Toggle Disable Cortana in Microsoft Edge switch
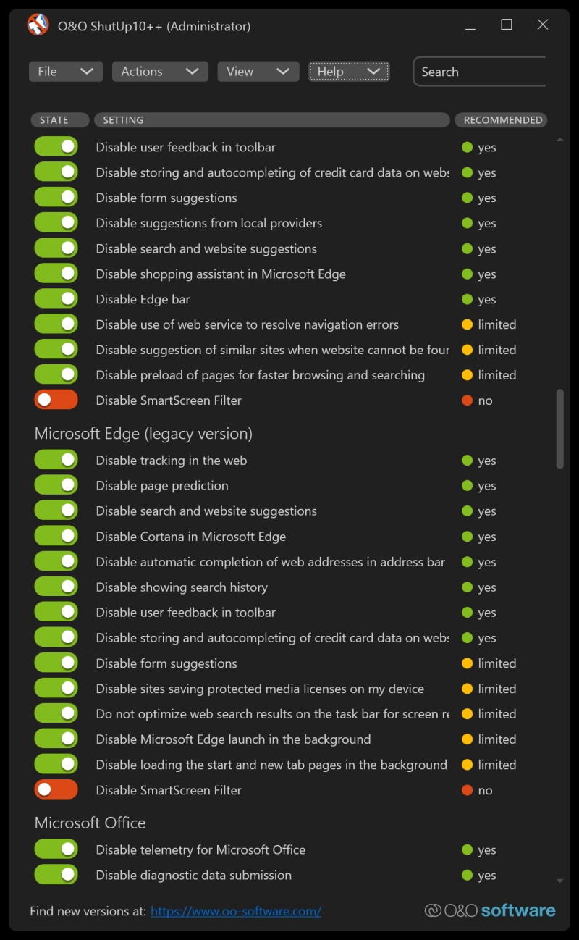579x940 pixels. pos(56,537)
